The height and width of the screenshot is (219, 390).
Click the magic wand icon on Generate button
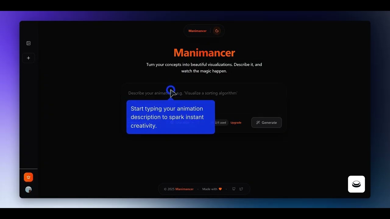(x=258, y=123)
